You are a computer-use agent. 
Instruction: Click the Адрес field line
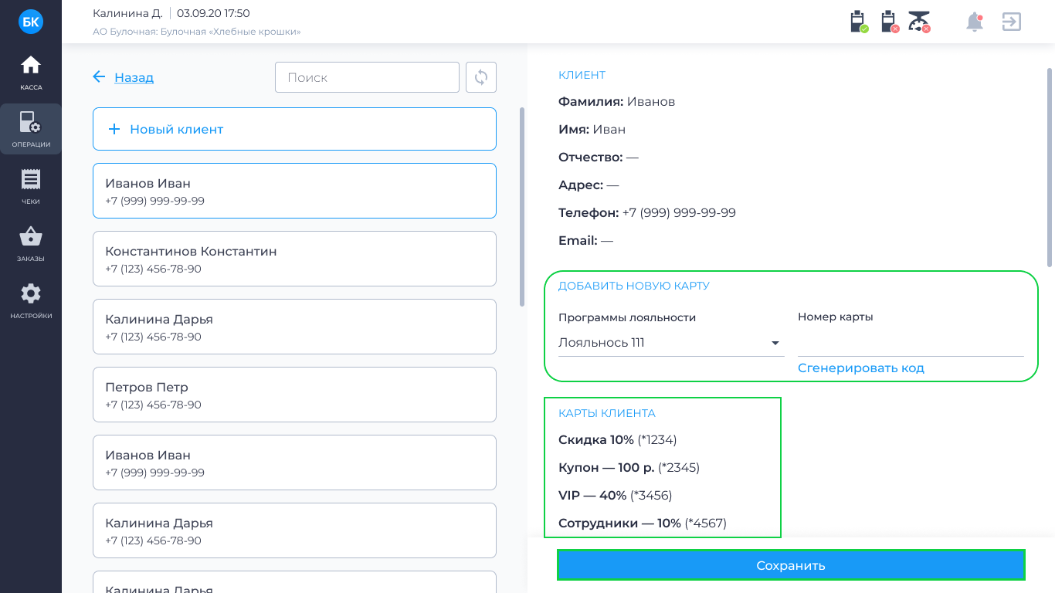click(x=589, y=185)
